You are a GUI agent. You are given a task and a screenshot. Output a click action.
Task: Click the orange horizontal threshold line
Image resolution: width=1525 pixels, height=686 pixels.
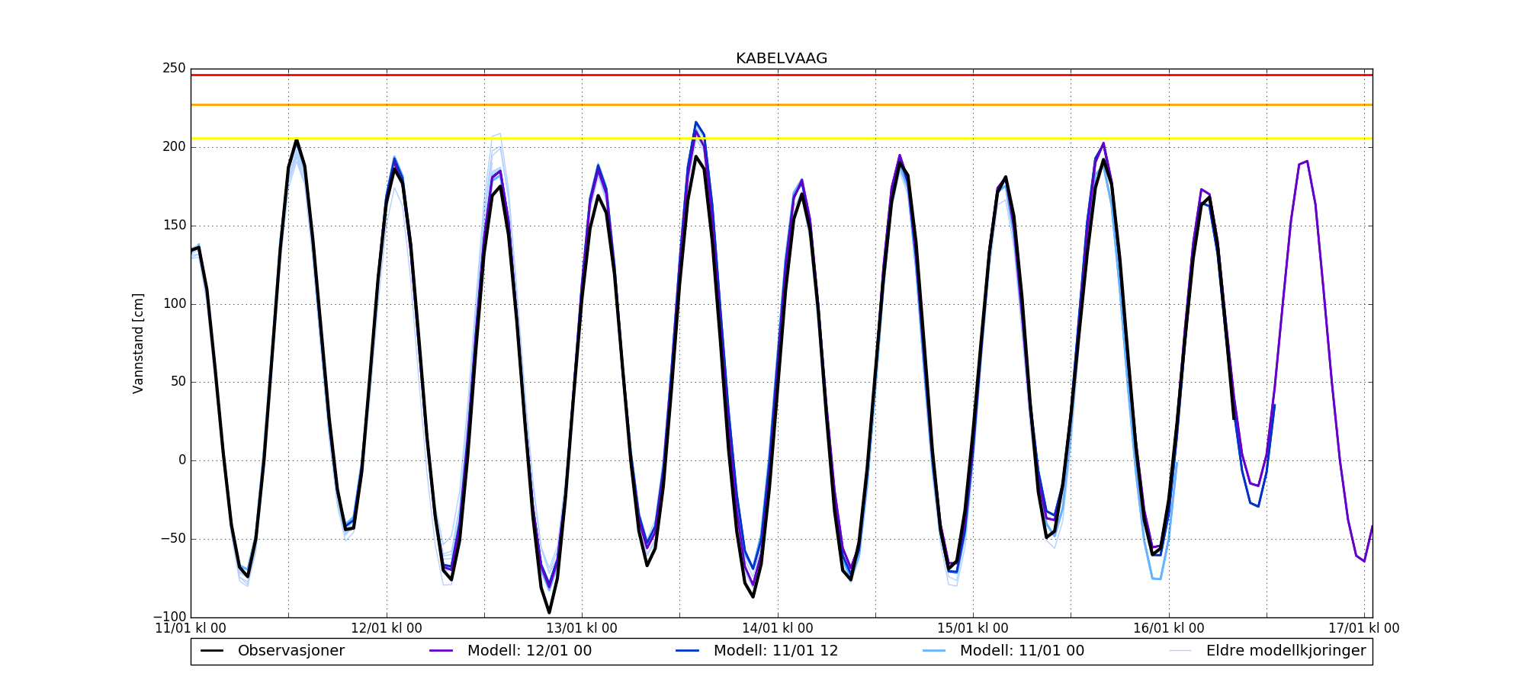pos(782,104)
